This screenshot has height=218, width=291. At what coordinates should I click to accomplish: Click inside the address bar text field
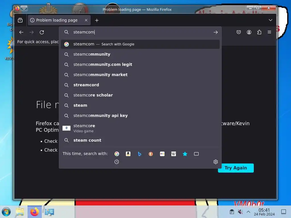(142, 32)
